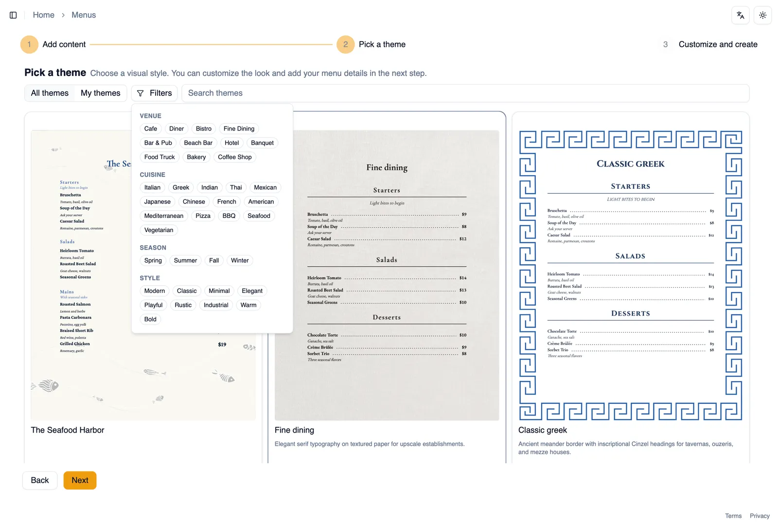Toggle the Bar & Pub venue filter
The height and width of the screenshot is (526, 778).
(158, 143)
